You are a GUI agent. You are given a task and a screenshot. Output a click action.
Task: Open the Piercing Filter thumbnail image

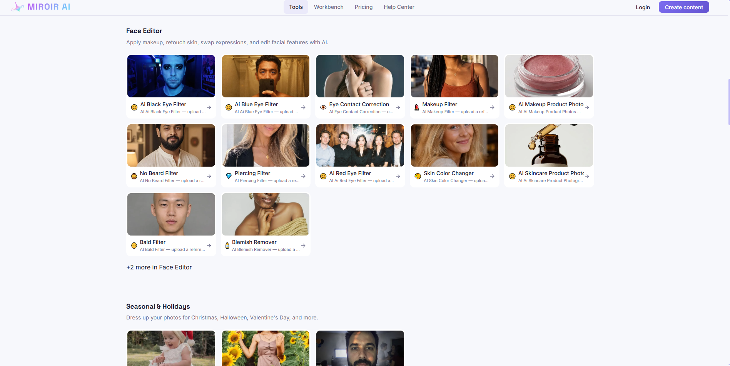click(266, 145)
